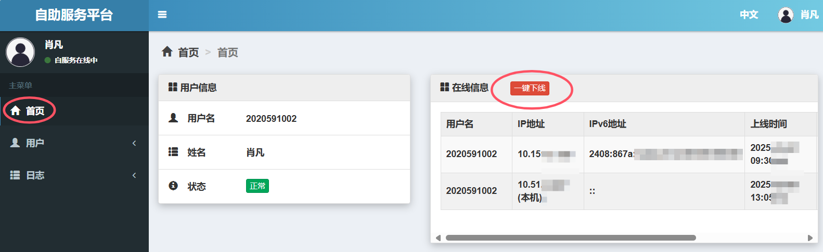Image resolution: width=823 pixels, height=252 pixels.
Task: Click the grid icon beside 用户信息
Action: point(173,87)
